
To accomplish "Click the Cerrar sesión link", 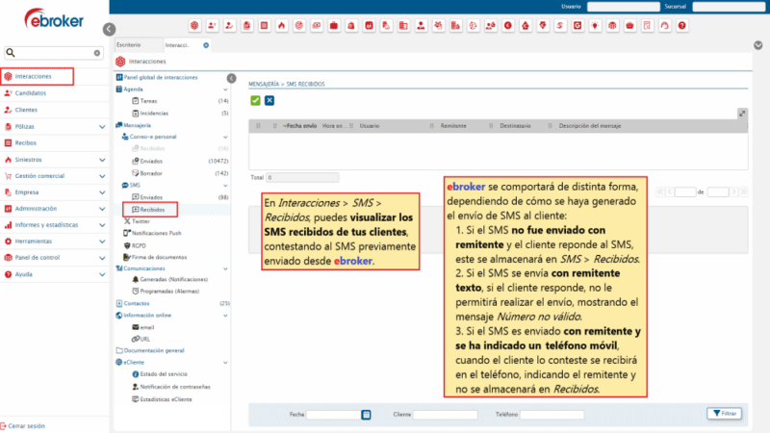I will coord(26,425).
